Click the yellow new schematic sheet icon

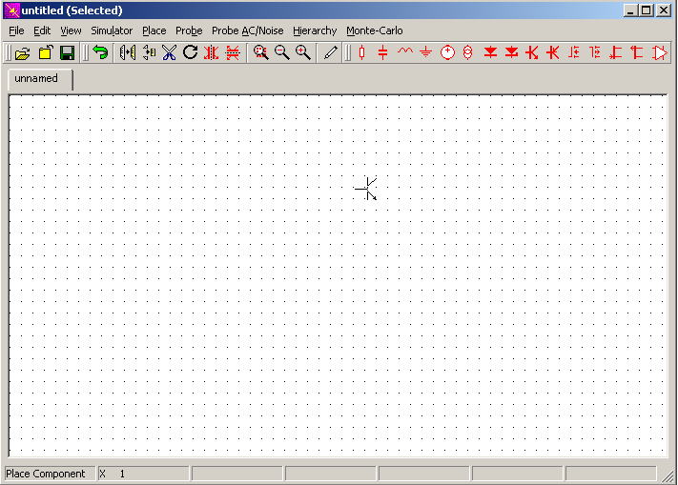45,52
